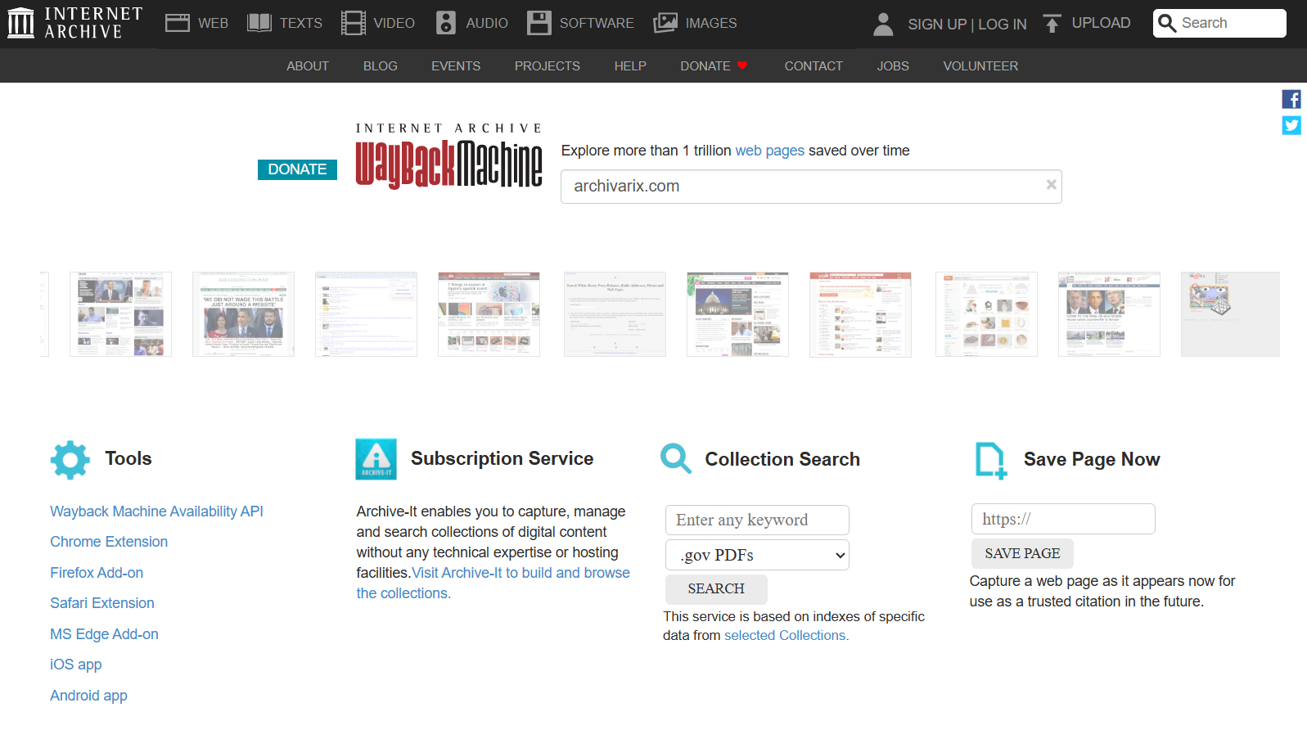Click the Upload arrow icon
Screen dimensions: 1307x730
[x=1052, y=24]
